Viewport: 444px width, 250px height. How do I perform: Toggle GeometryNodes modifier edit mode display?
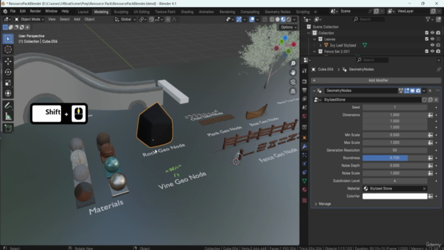coord(407,91)
